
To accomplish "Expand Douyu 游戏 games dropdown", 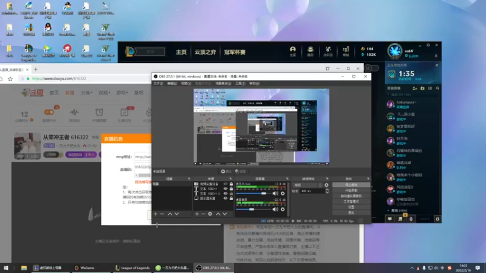I will pos(122,93).
